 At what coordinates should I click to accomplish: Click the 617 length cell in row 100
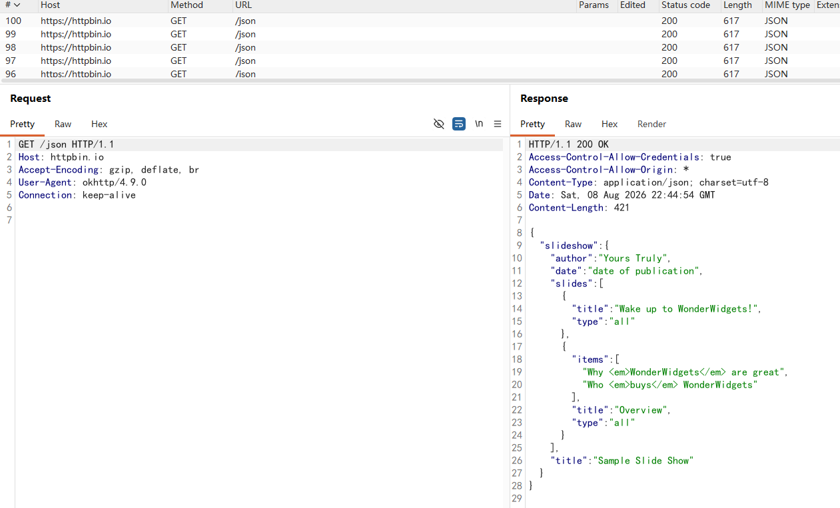click(x=731, y=21)
